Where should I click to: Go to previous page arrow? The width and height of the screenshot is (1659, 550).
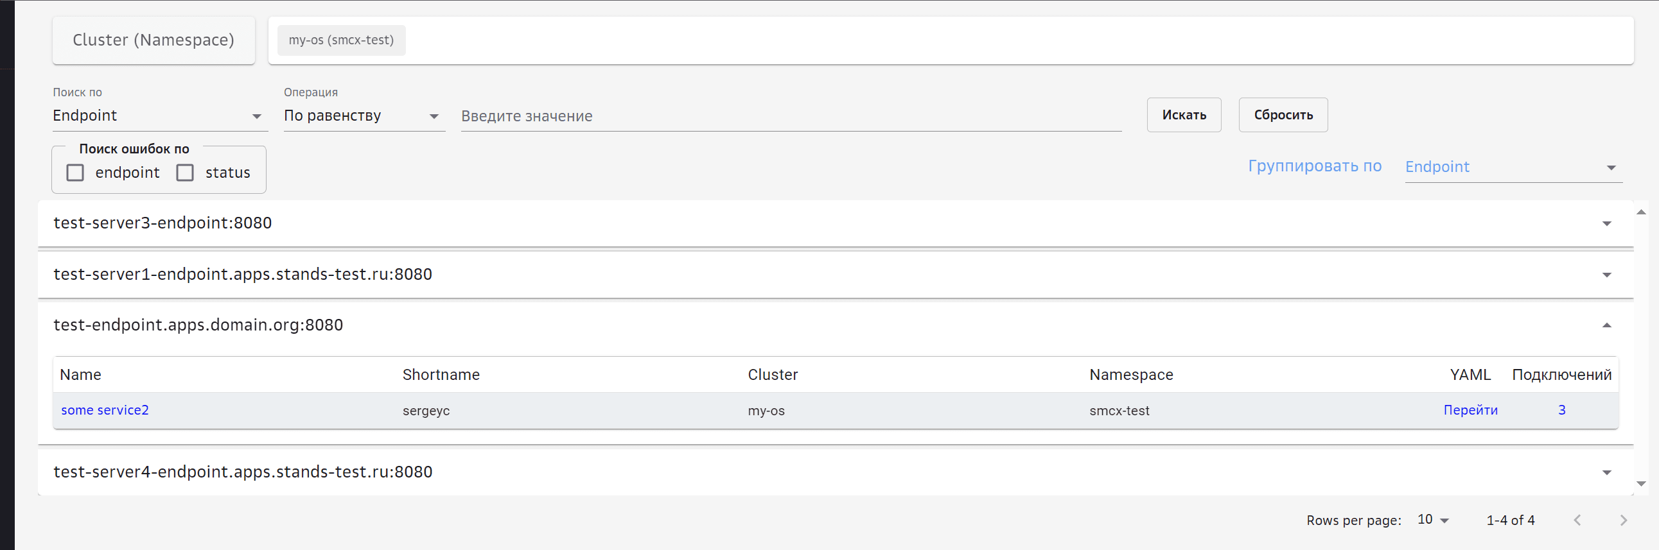1577,520
